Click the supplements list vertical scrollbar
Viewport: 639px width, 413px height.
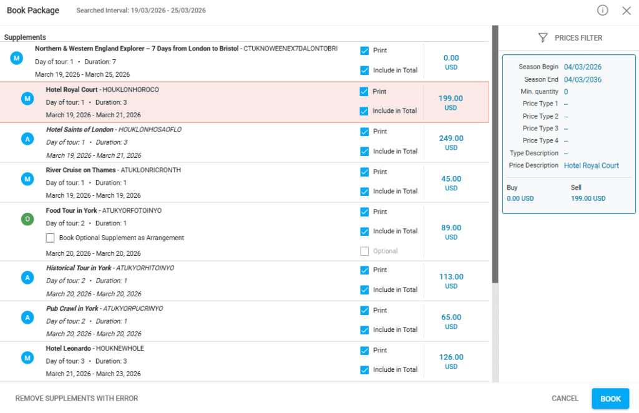[495, 156]
